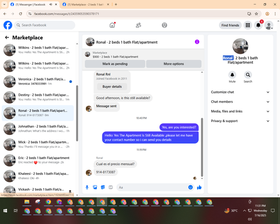Go back with the Marketplace arrow
This screenshot has height=224, width=280.
[7, 38]
